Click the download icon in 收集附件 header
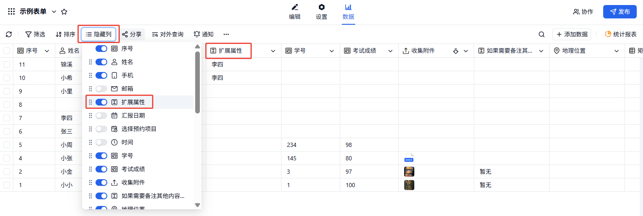The image size is (643, 216). (456, 51)
